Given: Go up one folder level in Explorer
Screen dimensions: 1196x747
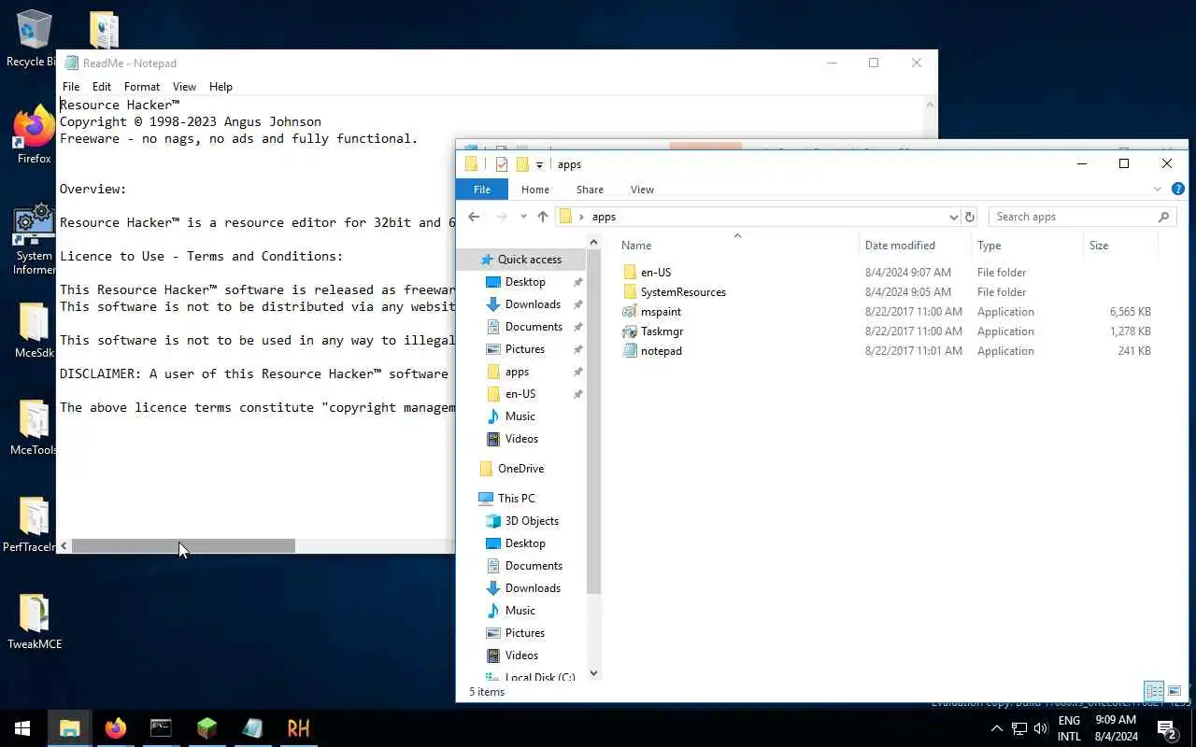Looking at the screenshot, I should pos(543,217).
